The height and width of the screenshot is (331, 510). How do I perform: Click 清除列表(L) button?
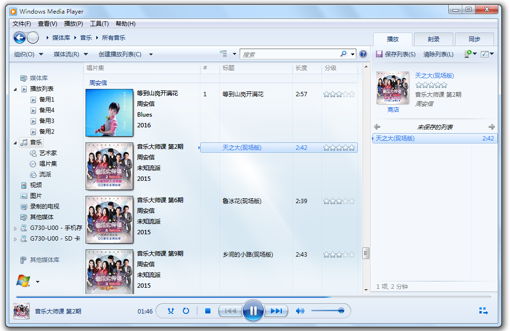[x=439, y=54]
